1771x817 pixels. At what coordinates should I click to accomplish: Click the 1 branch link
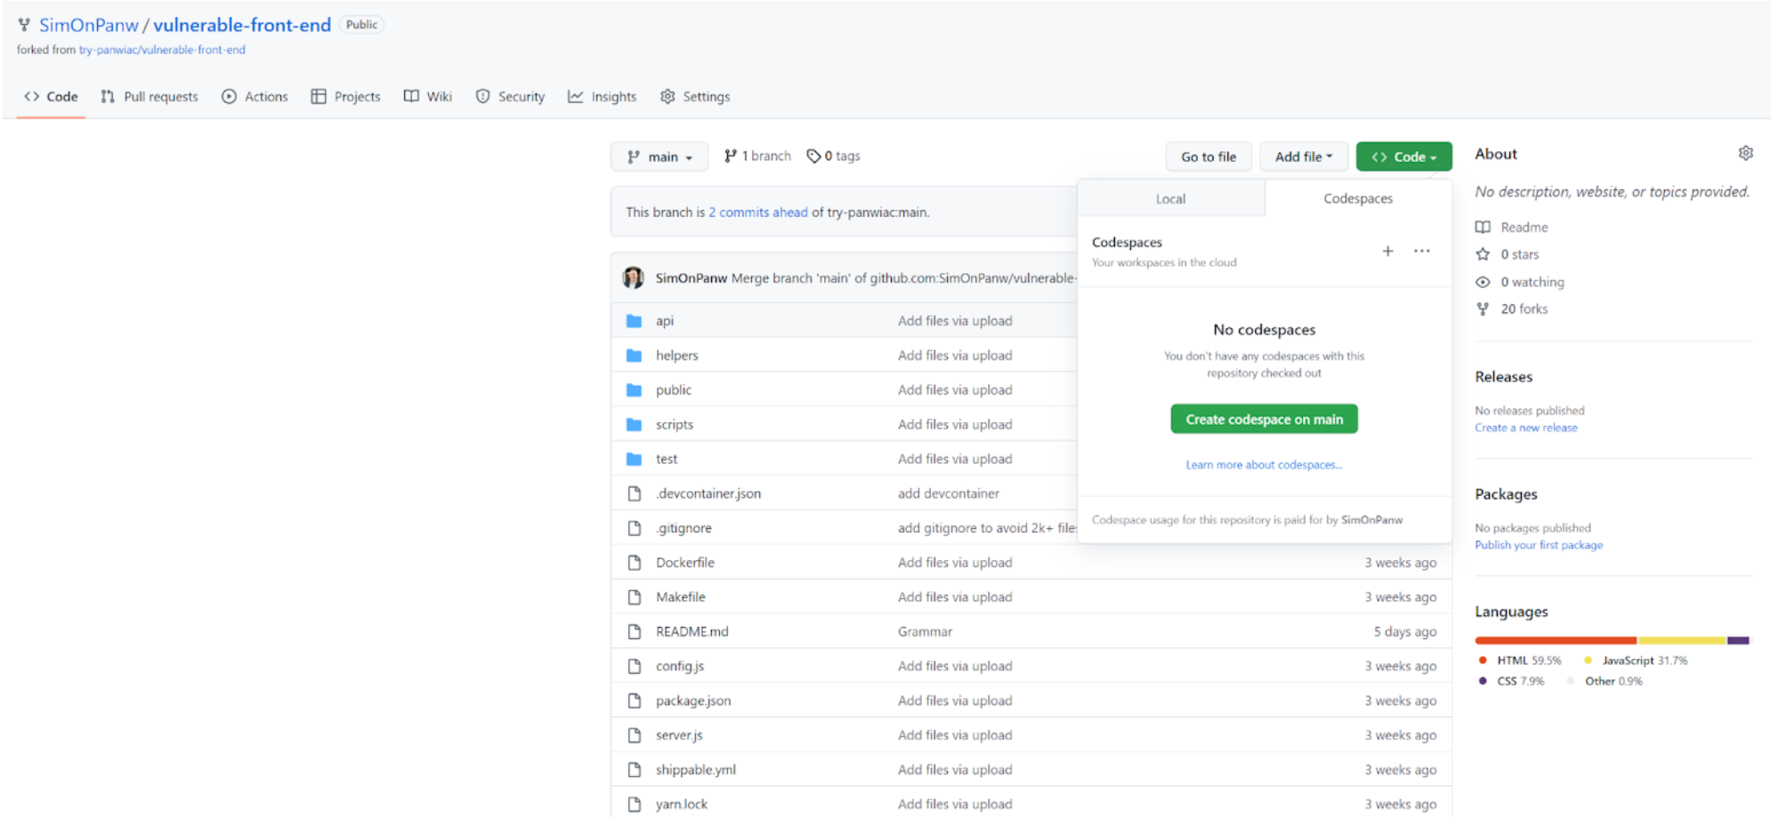coord(757,156)
